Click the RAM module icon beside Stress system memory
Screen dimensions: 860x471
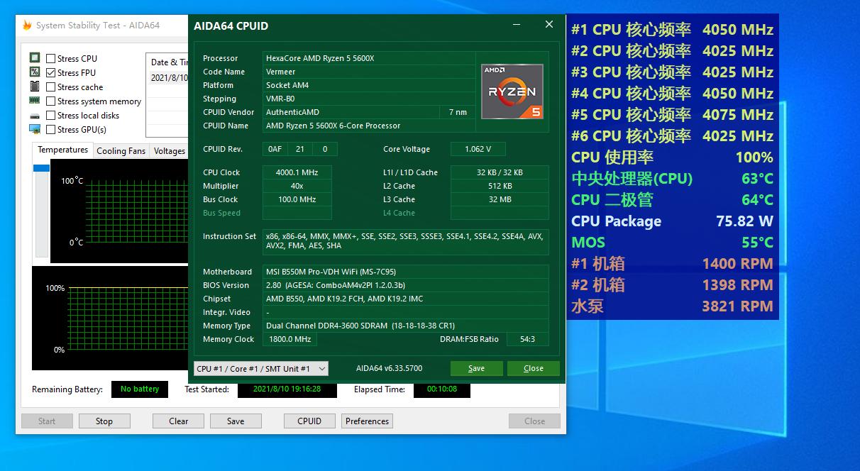click(35, 101)
